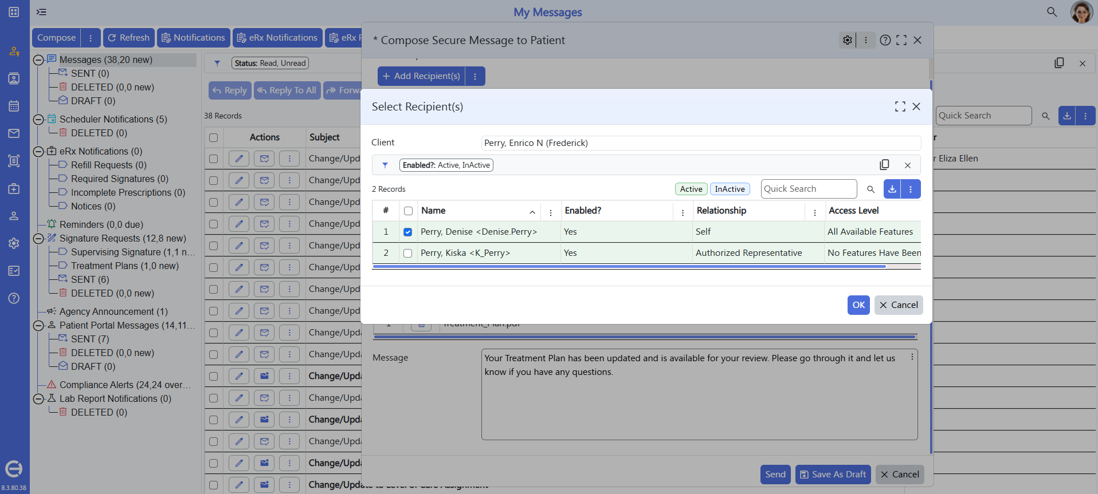Open the settings gear in left sidebar
The image size is (1098, 494).
pyautogui.click(x=14, y=243)
